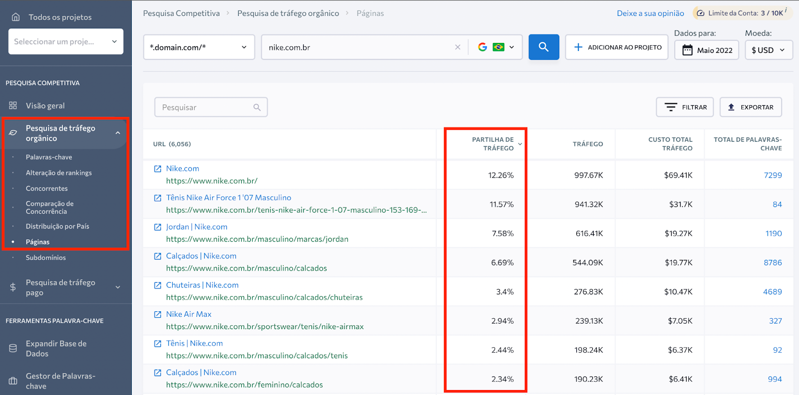
Task: Select the Páginas sidebar item
Action: [x=37, y=242]
